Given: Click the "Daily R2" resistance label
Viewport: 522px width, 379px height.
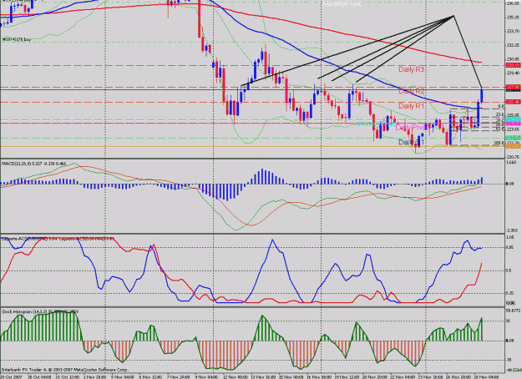Looking at the screenshot, I should [412, 91].
